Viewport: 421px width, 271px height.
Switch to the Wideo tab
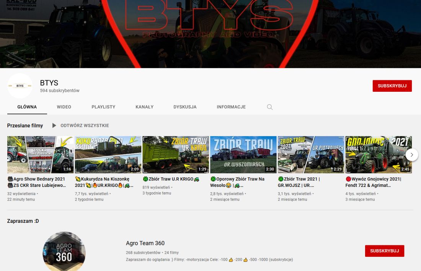tap(64, 107)
